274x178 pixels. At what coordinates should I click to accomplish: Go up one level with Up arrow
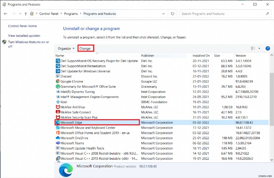click(x=26, y=14)
